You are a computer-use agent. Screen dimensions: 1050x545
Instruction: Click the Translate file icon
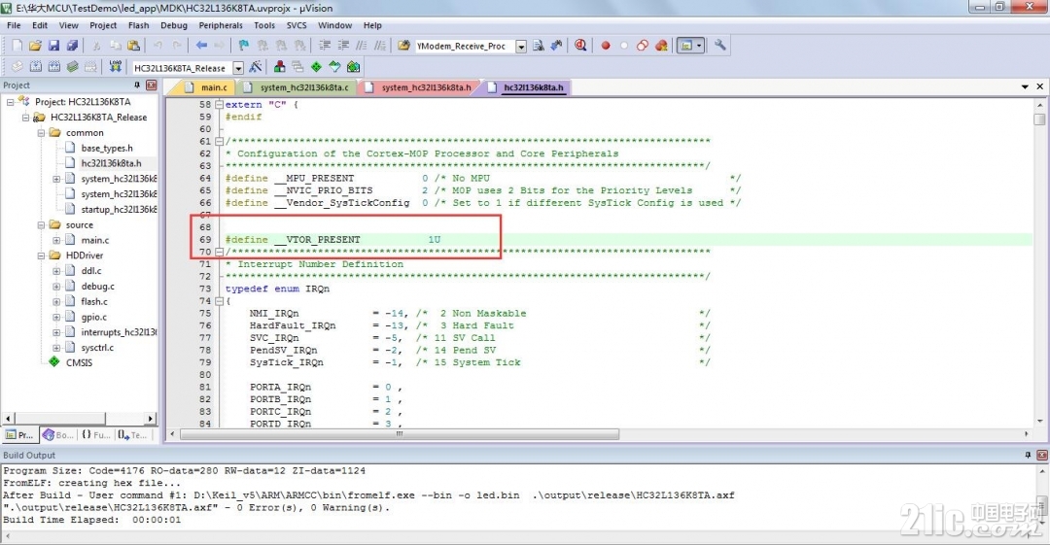[x=17, y=67]
